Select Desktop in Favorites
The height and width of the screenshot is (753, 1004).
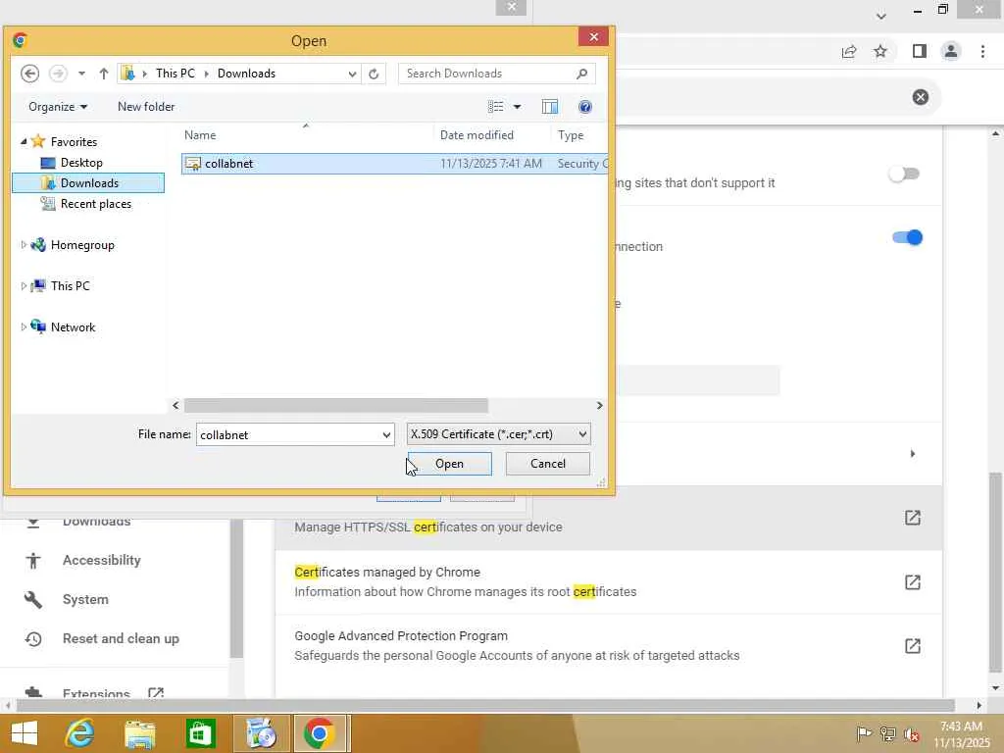[x=81, y=163]
